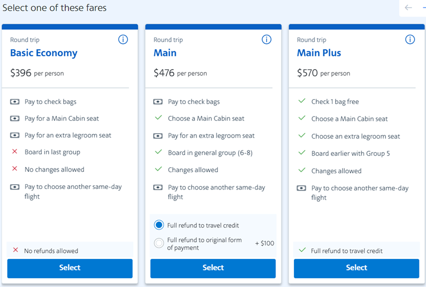
Task: Click the red X beside No refunds allowed
Action: point(16,250)
